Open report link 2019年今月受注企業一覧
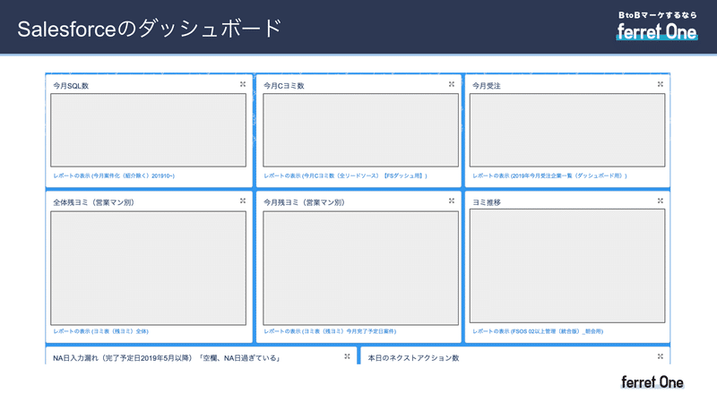 coord(549,175)
